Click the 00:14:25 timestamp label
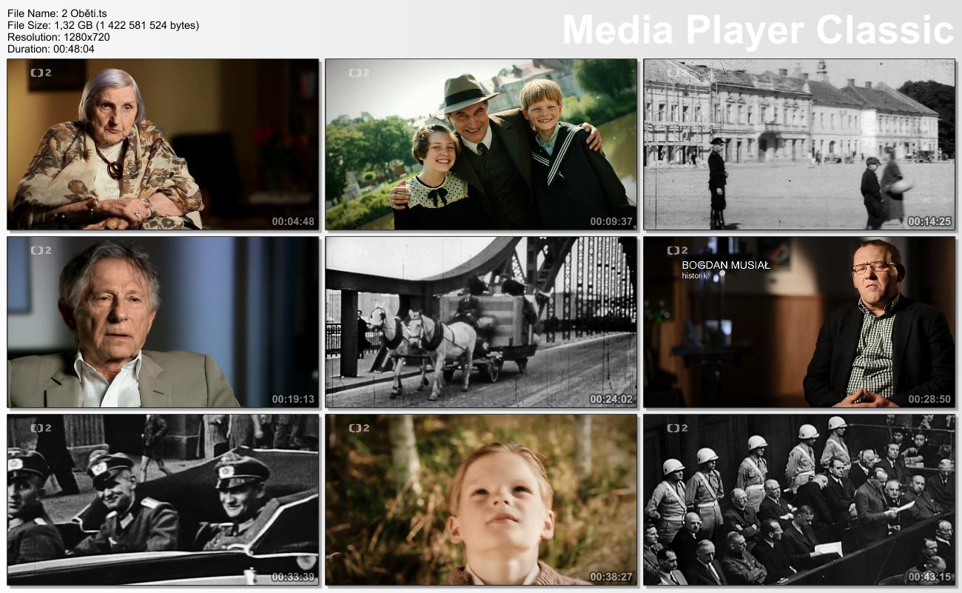 click(x=929, y=221)
